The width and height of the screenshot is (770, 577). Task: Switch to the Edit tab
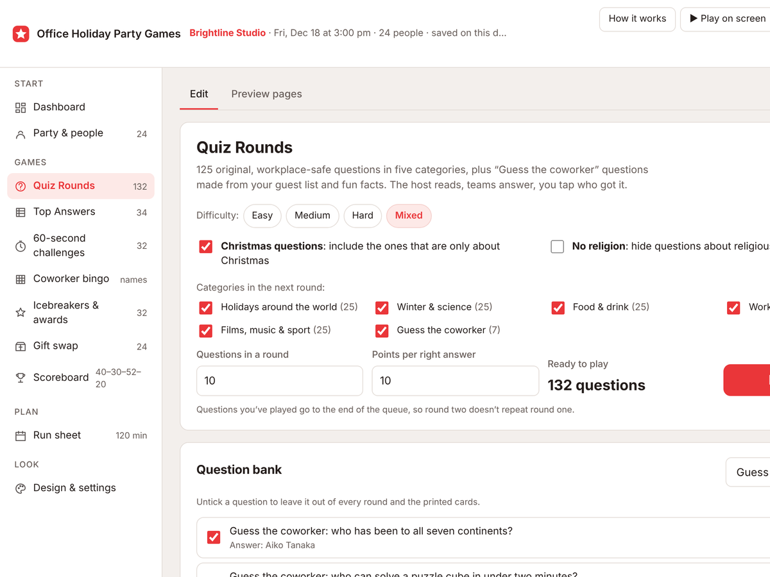click(x=199, y=94)
